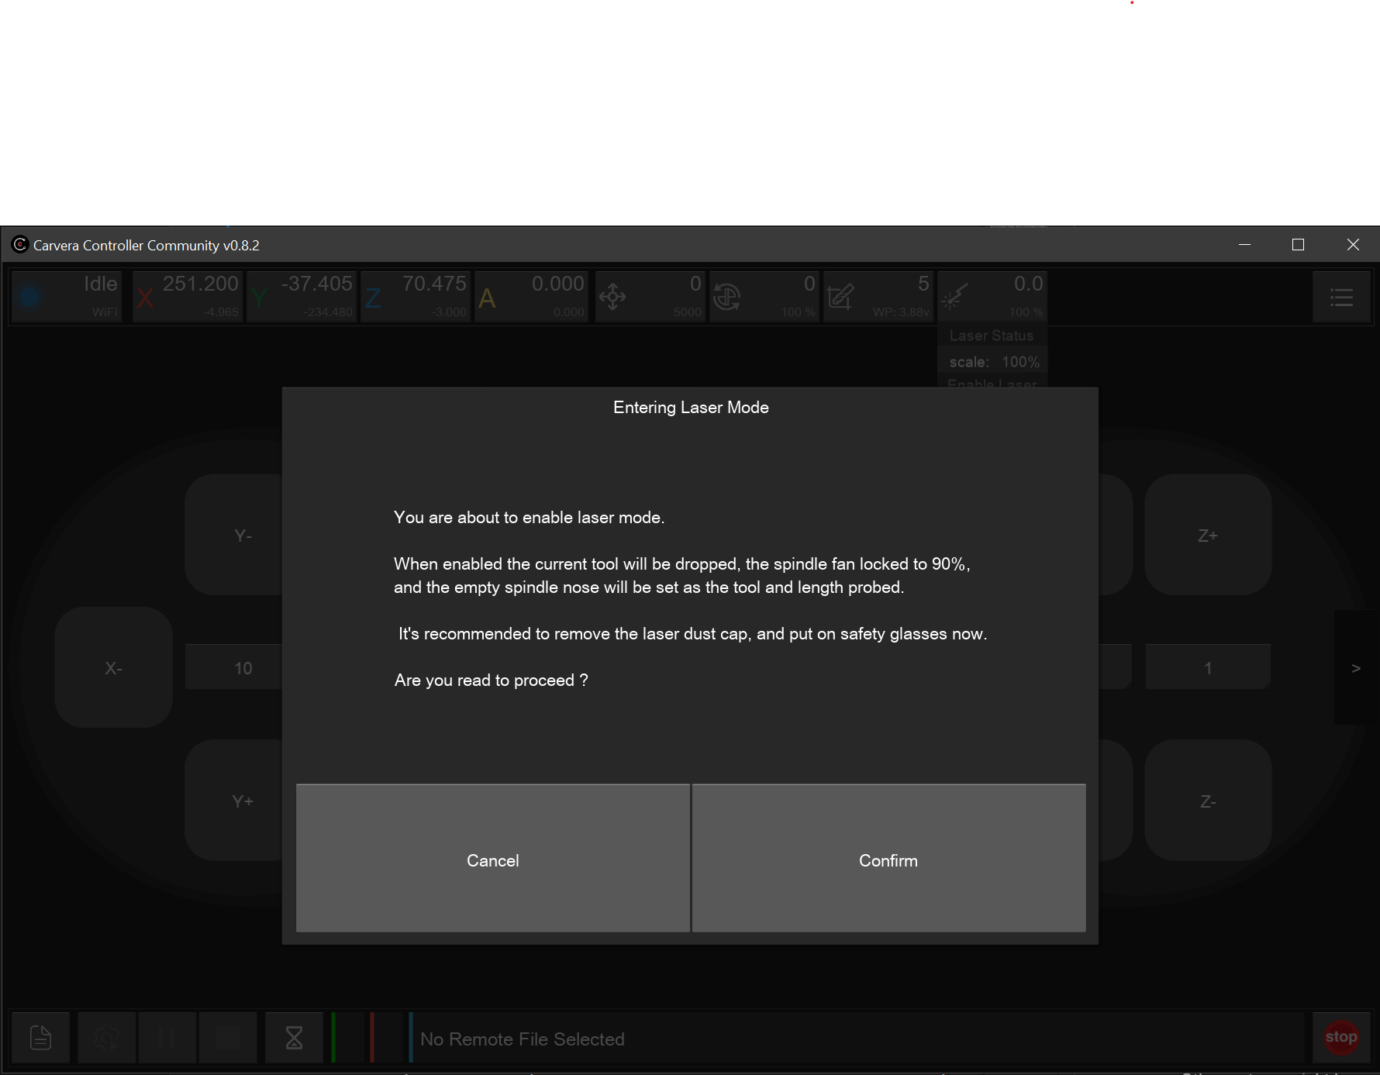1380x1075 pixels.
Task: Cancel the laser mode dialog
Action: coord(493,859)
